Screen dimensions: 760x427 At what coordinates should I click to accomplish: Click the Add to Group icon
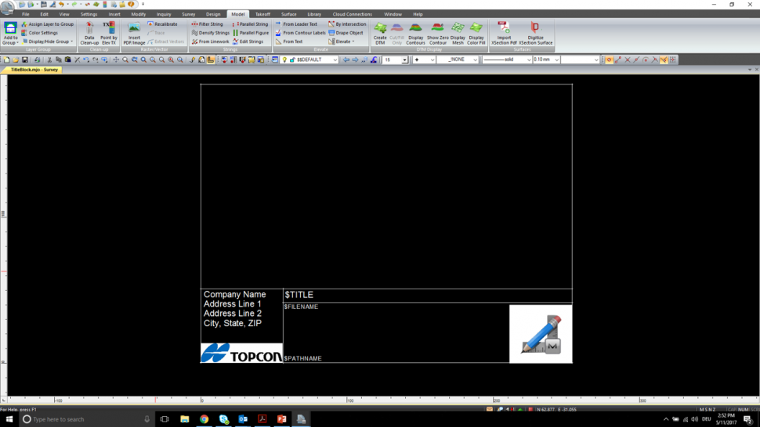click(10, 32)
